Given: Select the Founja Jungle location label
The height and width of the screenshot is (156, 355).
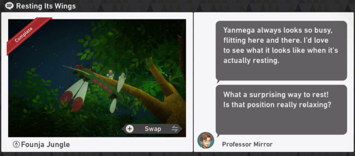Looking at the screenshot, I should (45, 145).
